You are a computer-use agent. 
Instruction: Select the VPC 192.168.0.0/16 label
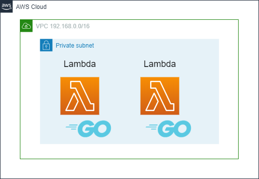click(x=63, y=26)
